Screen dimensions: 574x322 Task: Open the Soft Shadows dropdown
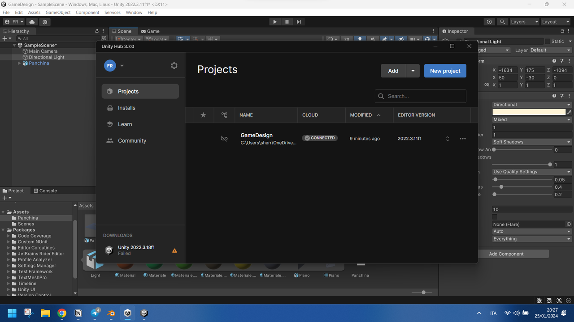(x=532, y=142)
